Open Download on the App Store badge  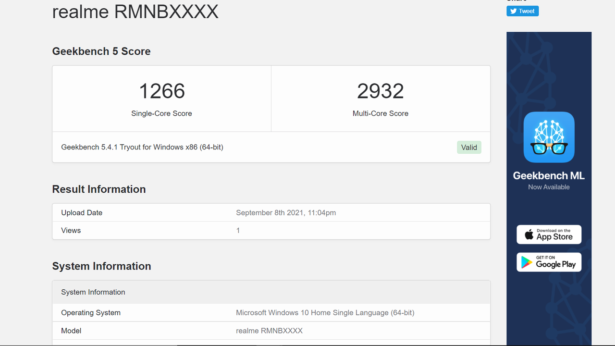tap(549, 235)
